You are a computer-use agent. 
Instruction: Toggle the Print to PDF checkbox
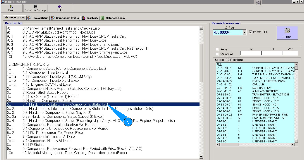point(250,32)
